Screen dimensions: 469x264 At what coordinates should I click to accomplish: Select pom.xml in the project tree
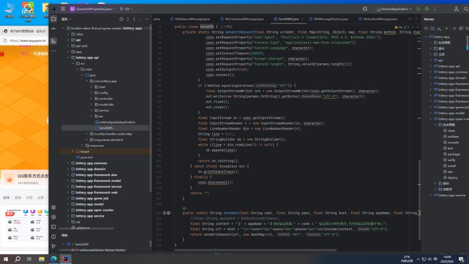(x=87, y=157)
